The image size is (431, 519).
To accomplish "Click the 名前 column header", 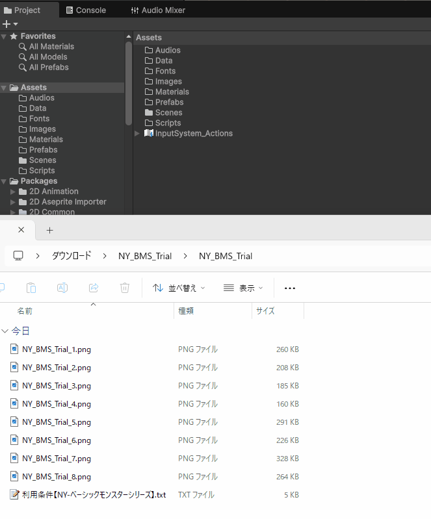I will pos(25,311).
